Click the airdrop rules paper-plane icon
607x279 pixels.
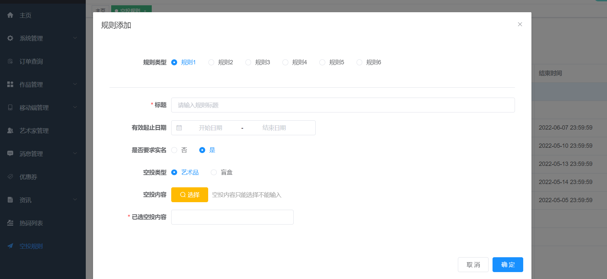coord(10,246)
